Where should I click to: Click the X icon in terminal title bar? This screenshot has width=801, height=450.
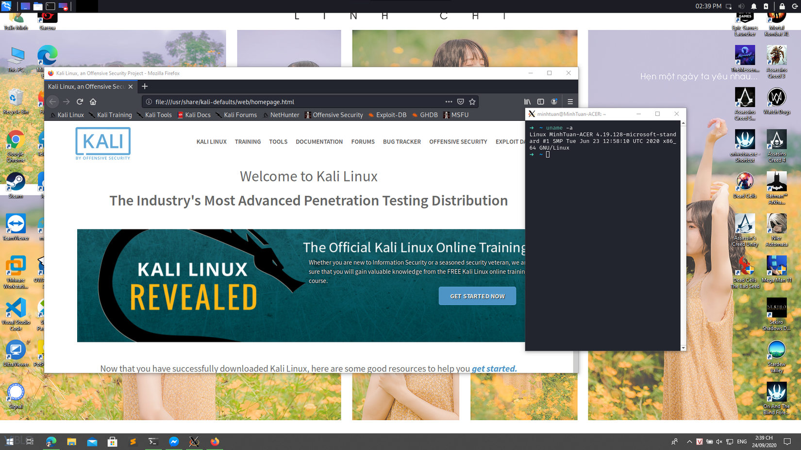(x=532, y=114)
